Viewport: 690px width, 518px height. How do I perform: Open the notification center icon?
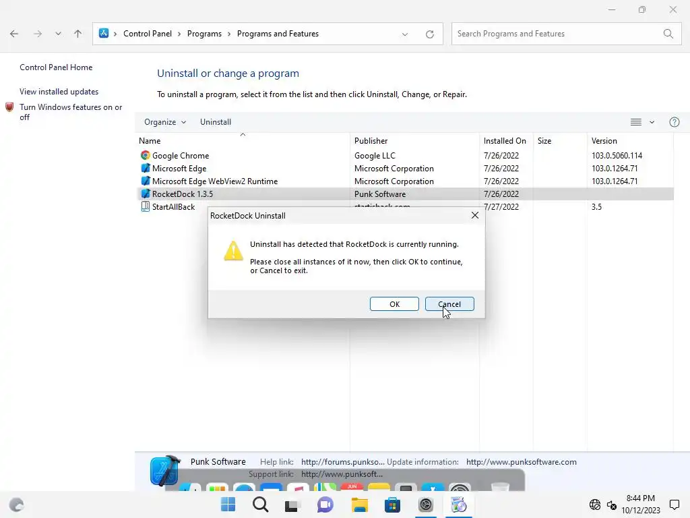point(674,505)
